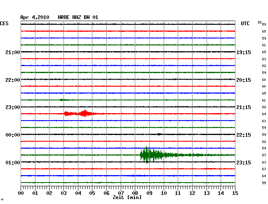Click the small green blip near minute 03
Viewport: 268px width, 204px height.
click(63, 100)
